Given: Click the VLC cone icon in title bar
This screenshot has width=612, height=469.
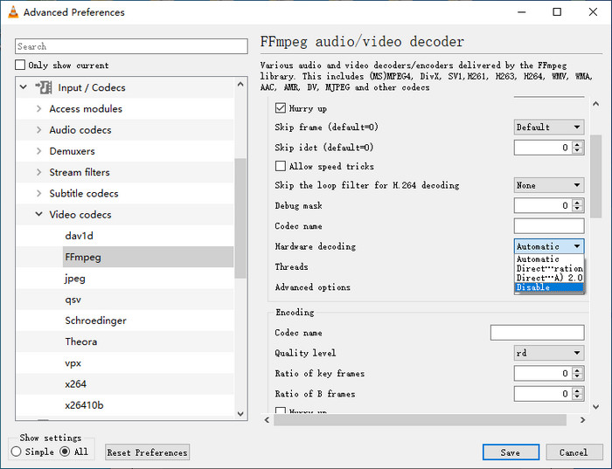Looking at the screenshot, I should click(x=13, y=12).
